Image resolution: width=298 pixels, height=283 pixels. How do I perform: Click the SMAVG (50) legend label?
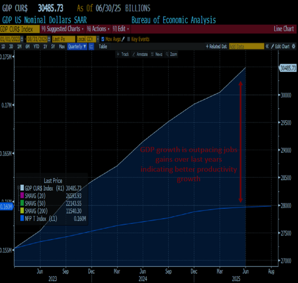(35, 203)
